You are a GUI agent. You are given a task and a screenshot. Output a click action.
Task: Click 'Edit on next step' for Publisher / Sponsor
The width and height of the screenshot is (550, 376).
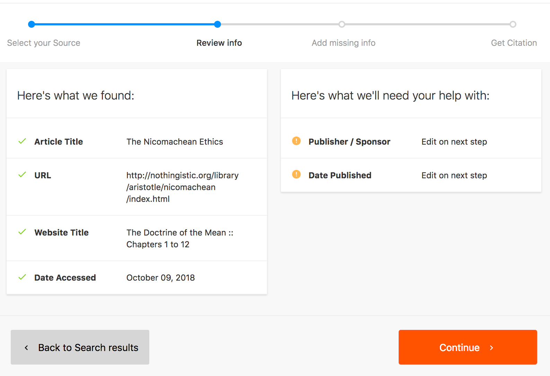pyautogui.click(x=454, y=142)
